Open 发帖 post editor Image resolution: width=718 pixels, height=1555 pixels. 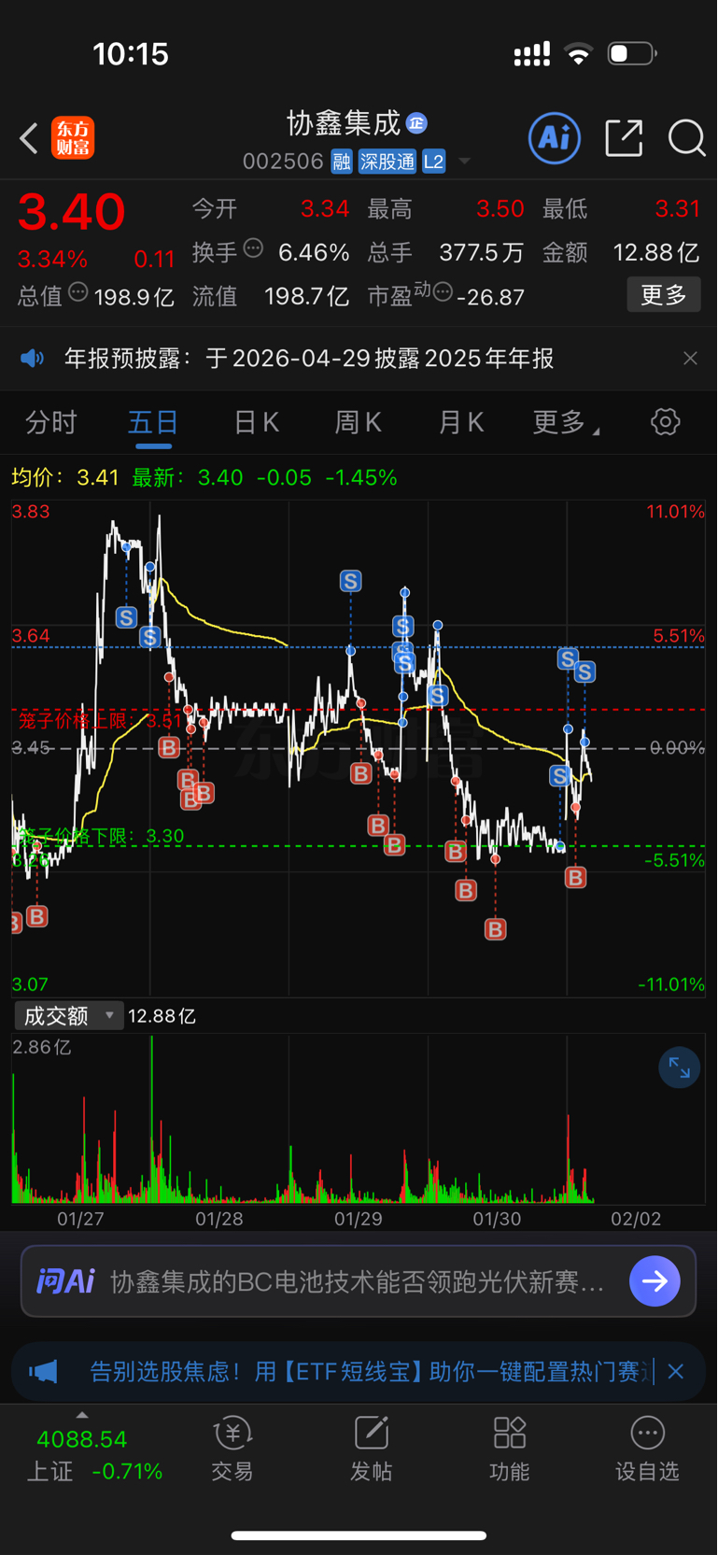(371, 1449)
